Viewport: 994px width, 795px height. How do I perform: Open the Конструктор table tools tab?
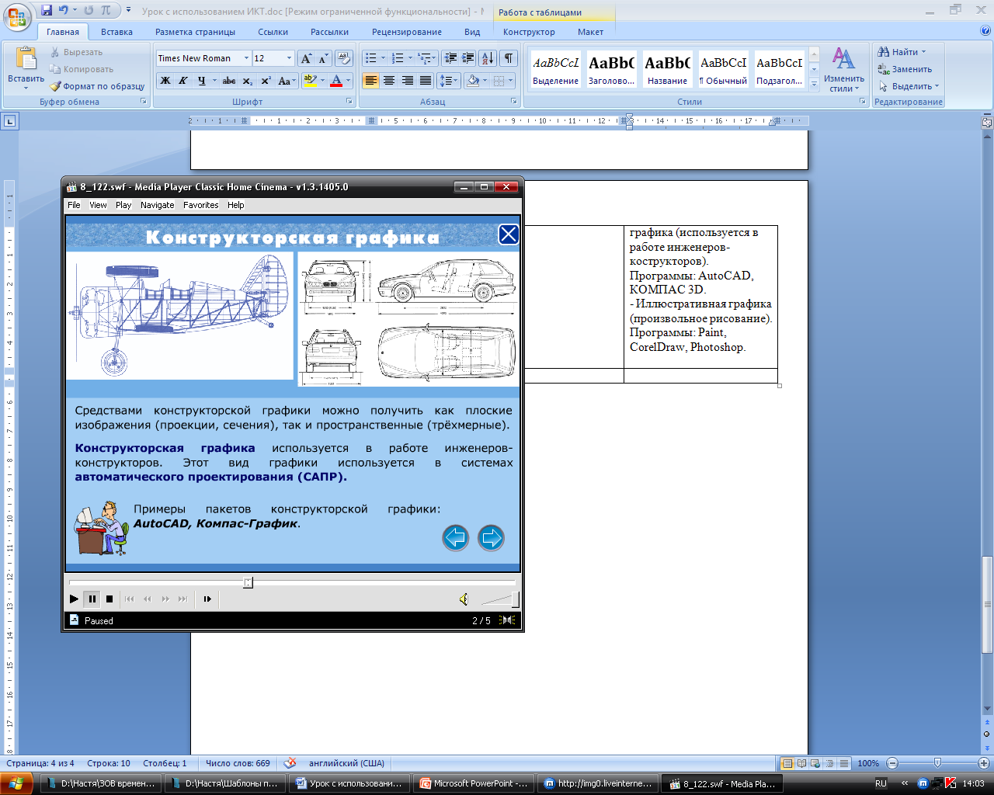[x=529, y=32]
